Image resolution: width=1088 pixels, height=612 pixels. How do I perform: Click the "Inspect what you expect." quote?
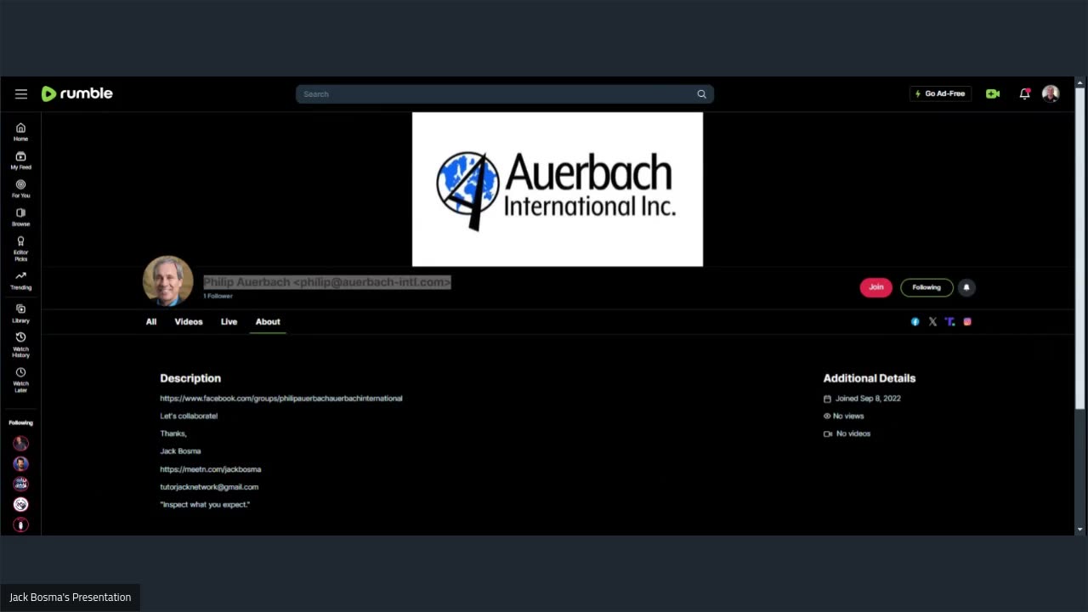(205, 505)
